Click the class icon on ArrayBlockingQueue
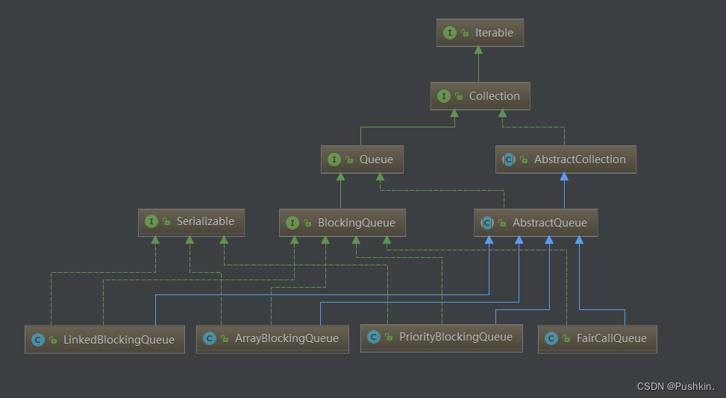This screenshot has width=726, height=398. click(210, 338)
